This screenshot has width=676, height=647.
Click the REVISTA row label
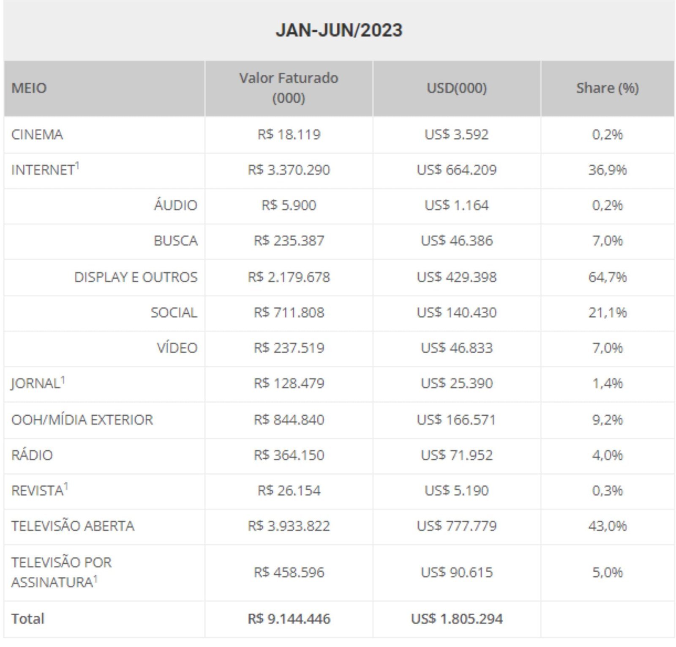point(37,491)
